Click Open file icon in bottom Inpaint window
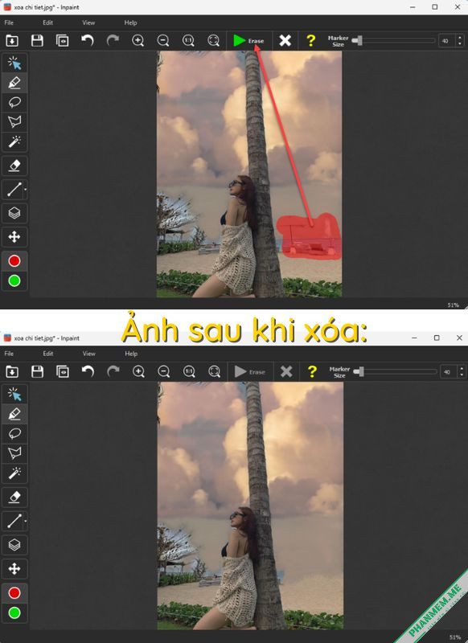This screenshot has height=643, width=468. pyautogui.click(x=12, y=371)
